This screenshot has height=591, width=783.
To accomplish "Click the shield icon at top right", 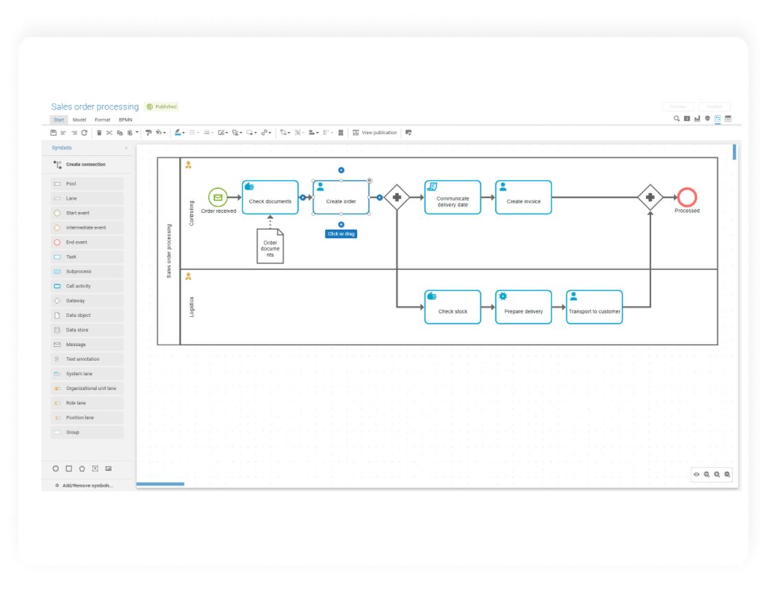I will point(707,119).
